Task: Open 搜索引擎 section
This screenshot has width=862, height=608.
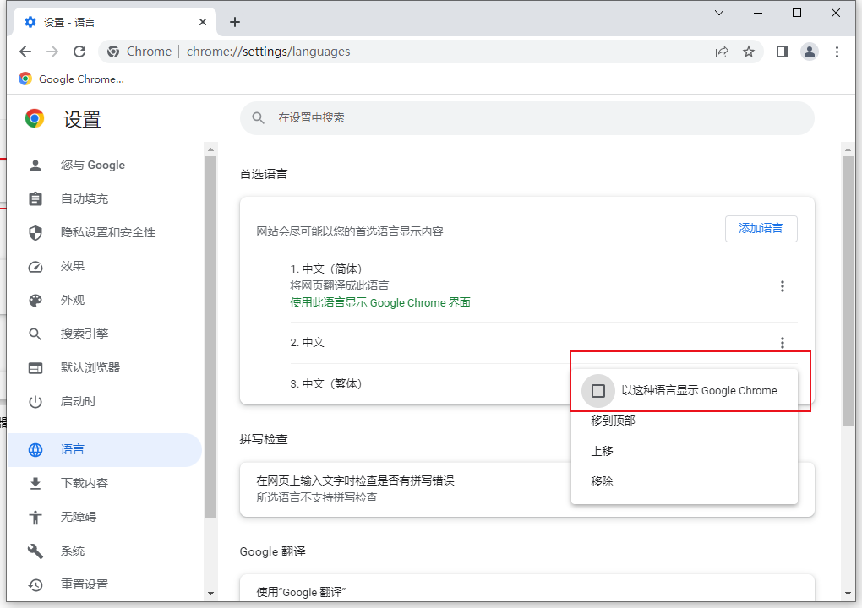Action: pyautogui.click(x=105, y=334)
